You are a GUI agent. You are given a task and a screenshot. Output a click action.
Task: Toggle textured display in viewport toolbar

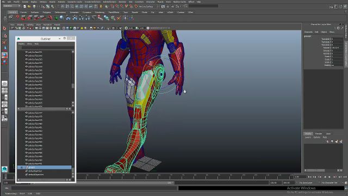pyautogui.click(x=74, y=28)
